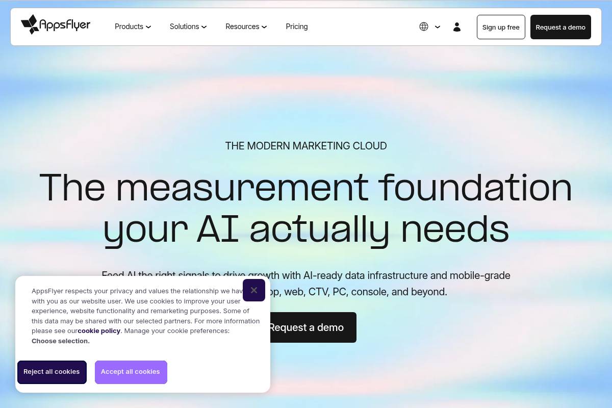Viewport: 612px width, 408px height.
Task: Click the chevron beside the globe icon
Action: 438,27
